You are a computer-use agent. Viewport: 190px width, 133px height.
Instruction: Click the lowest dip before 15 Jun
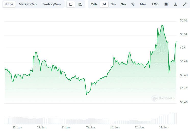(x=86, y=94)
